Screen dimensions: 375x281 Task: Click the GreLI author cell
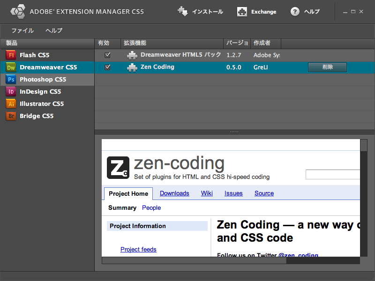[x=261, y=67]
